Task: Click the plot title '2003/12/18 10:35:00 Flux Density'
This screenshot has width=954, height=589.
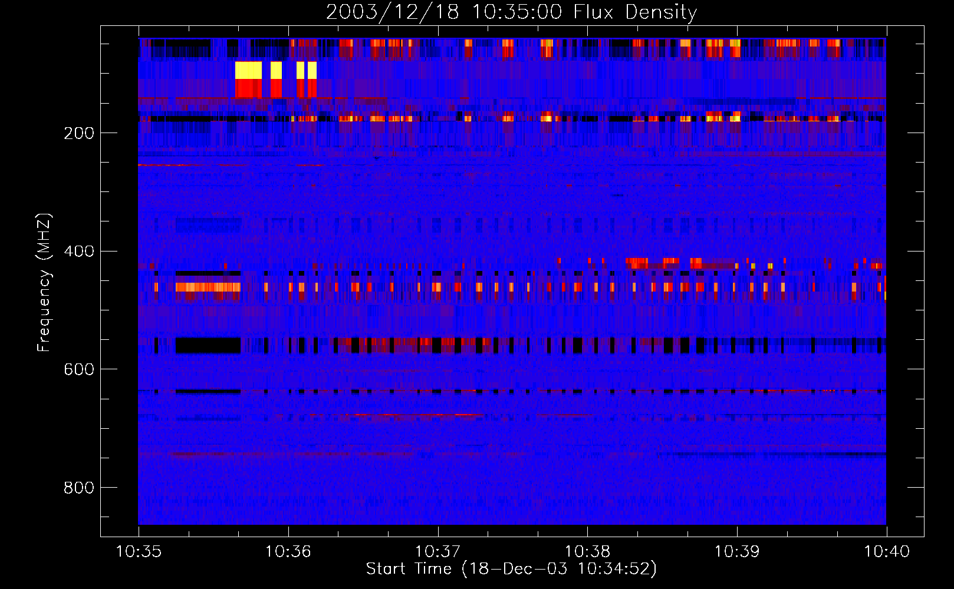Action: pos(511,12)
